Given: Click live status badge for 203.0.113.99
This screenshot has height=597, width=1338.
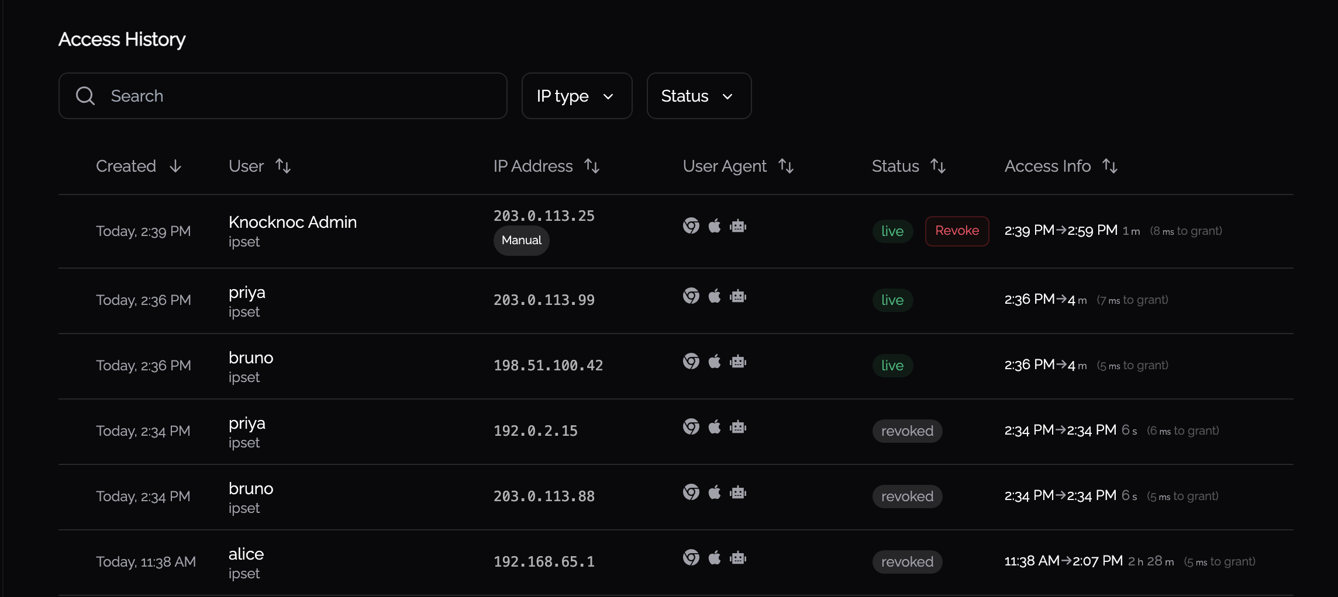Looking at the screenshot, I should pos(892,300).
